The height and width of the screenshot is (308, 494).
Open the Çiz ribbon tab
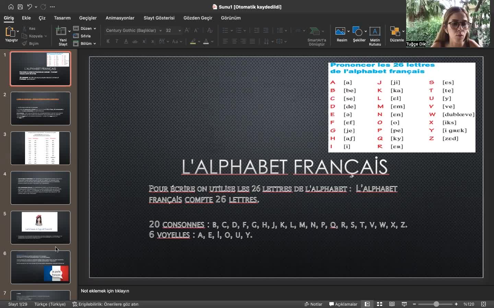(x=42, y=18)
